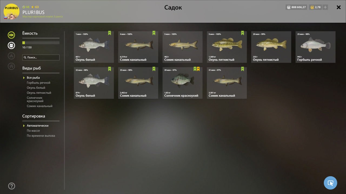Select the backpack sidebar icon

coord(11,45)
